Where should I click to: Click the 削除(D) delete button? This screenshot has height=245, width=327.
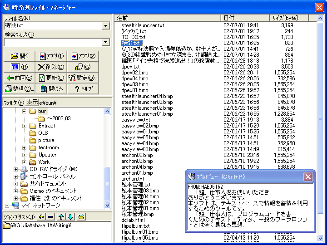[x=51, y=67]
